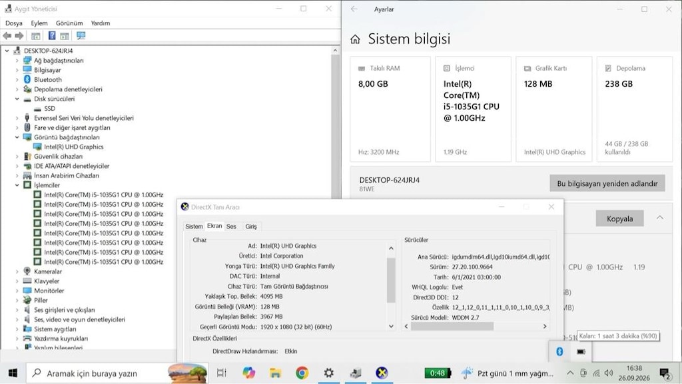Click DirectX diagnostic icon on taskbar
The height and width of the screenshot is (384, 682).
point(382,373)
